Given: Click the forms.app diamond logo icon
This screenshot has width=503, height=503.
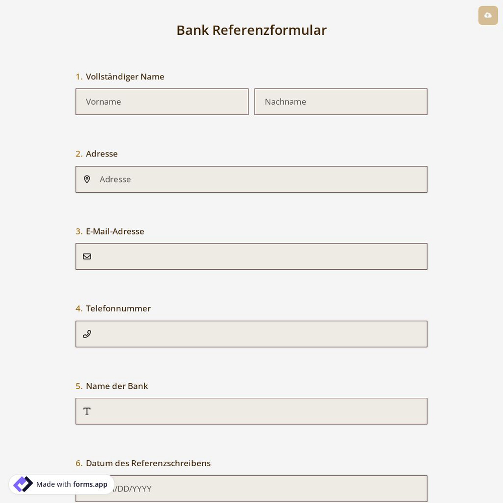Looking at the screenshot, I should click(23, 484).
